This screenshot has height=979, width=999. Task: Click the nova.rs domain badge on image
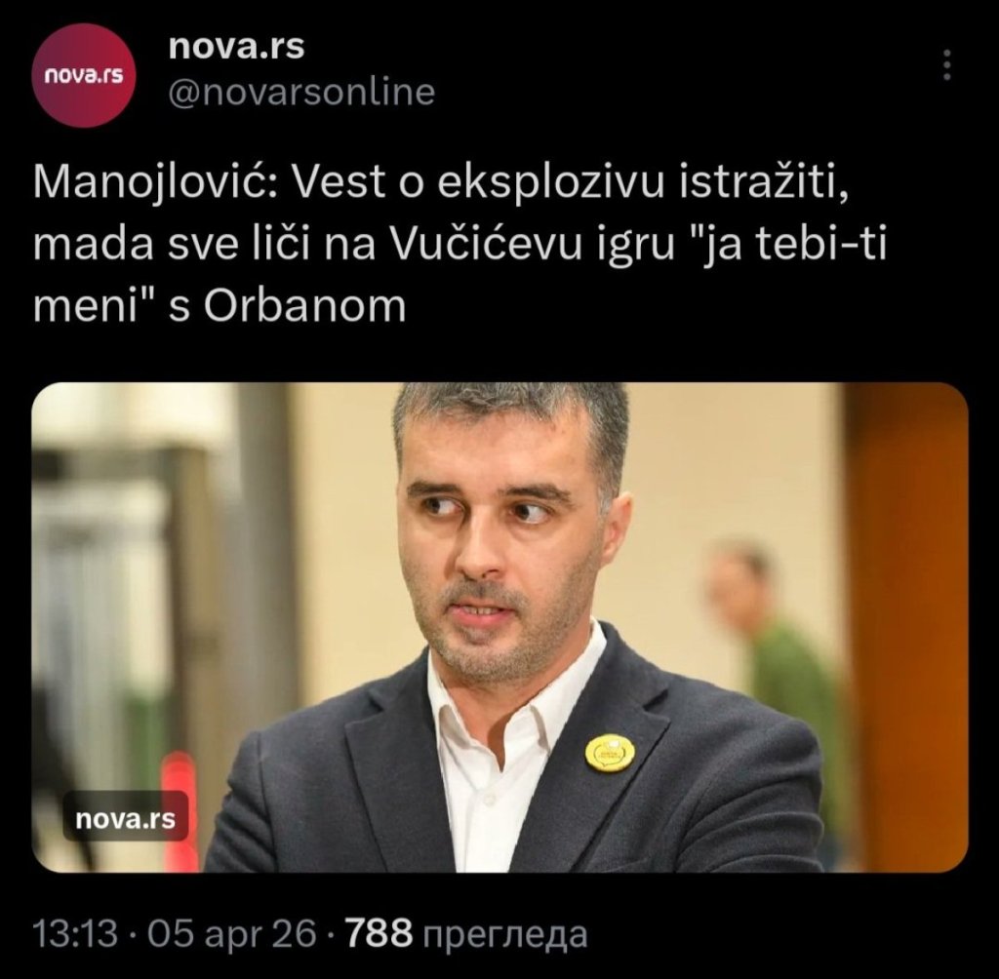(x=126, y=818)
